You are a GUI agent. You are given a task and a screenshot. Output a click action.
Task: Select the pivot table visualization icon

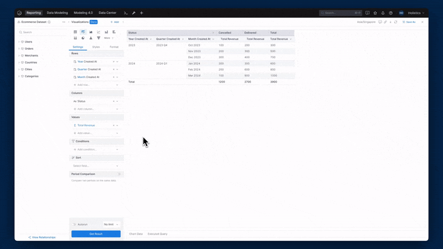click(83, 32)
